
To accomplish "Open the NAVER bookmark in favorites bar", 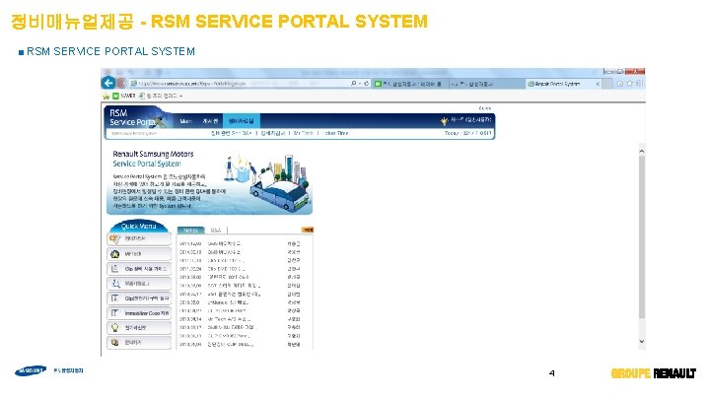I will click(124, 96).
